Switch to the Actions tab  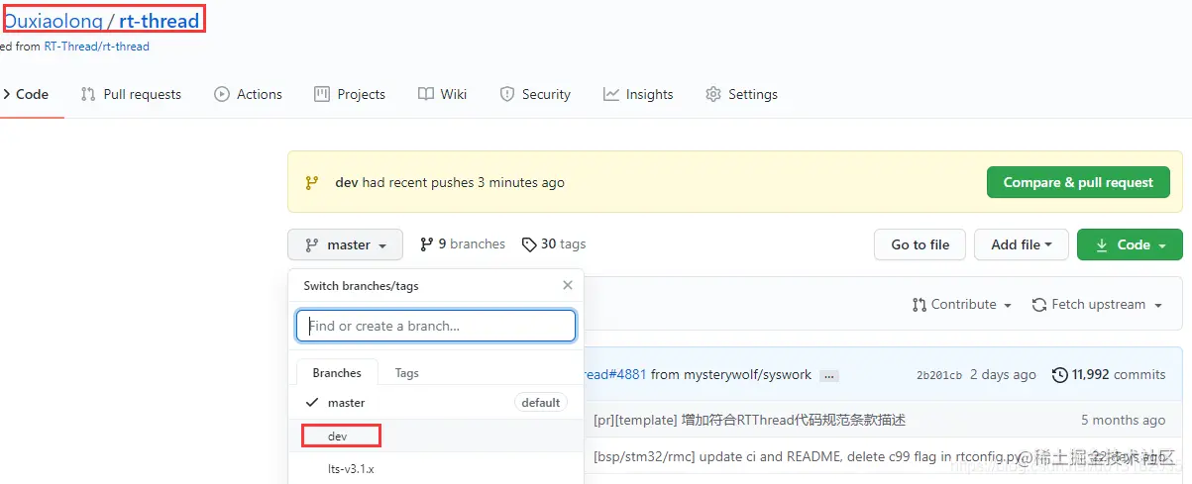248,94
